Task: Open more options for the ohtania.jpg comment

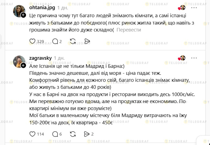Action: pos(194,7)
